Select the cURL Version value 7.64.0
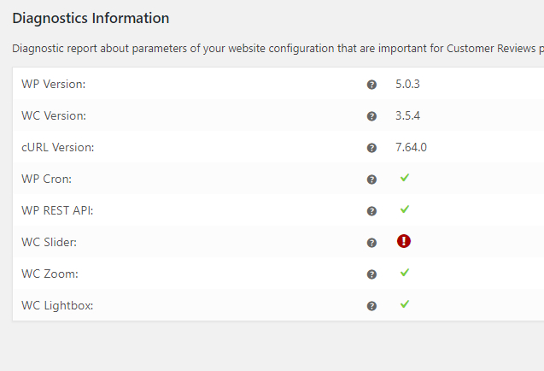544x371 pixels. [411, 147]
